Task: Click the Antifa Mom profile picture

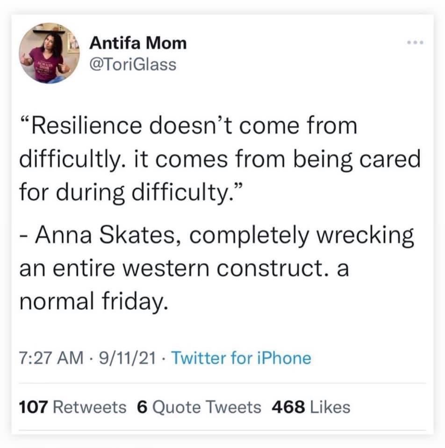Action: pyautogui.click(x=50, y=53)
